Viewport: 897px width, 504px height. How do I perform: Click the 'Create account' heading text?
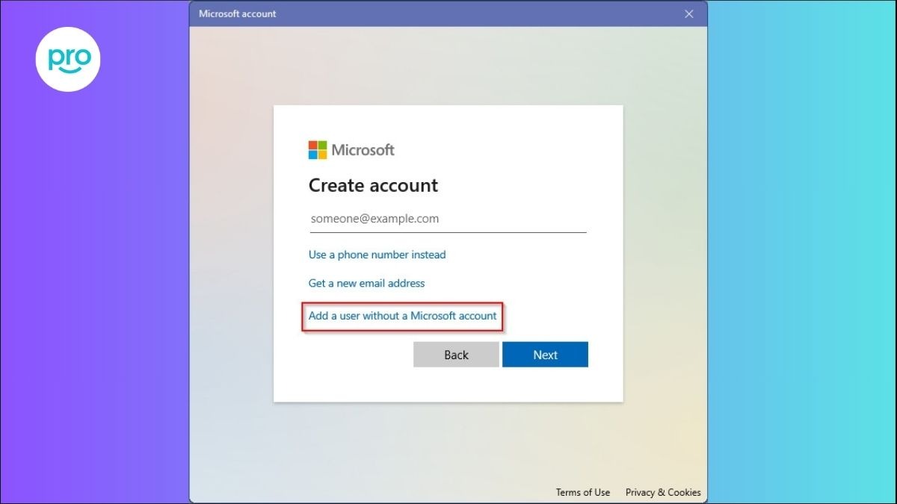click(373, 185)
